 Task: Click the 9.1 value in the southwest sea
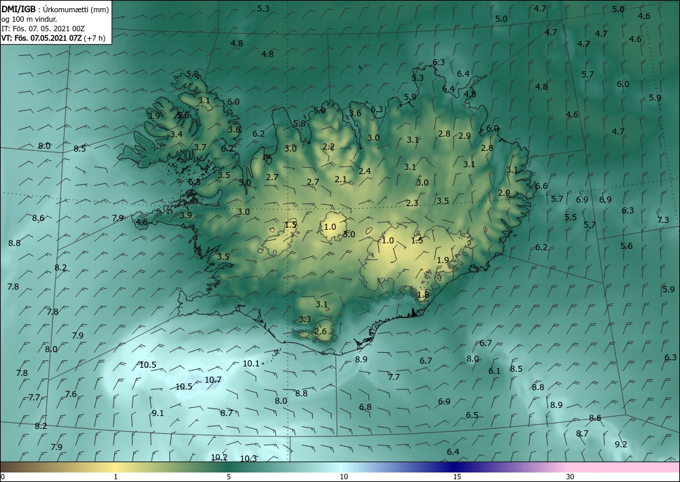tap(158, 413)
